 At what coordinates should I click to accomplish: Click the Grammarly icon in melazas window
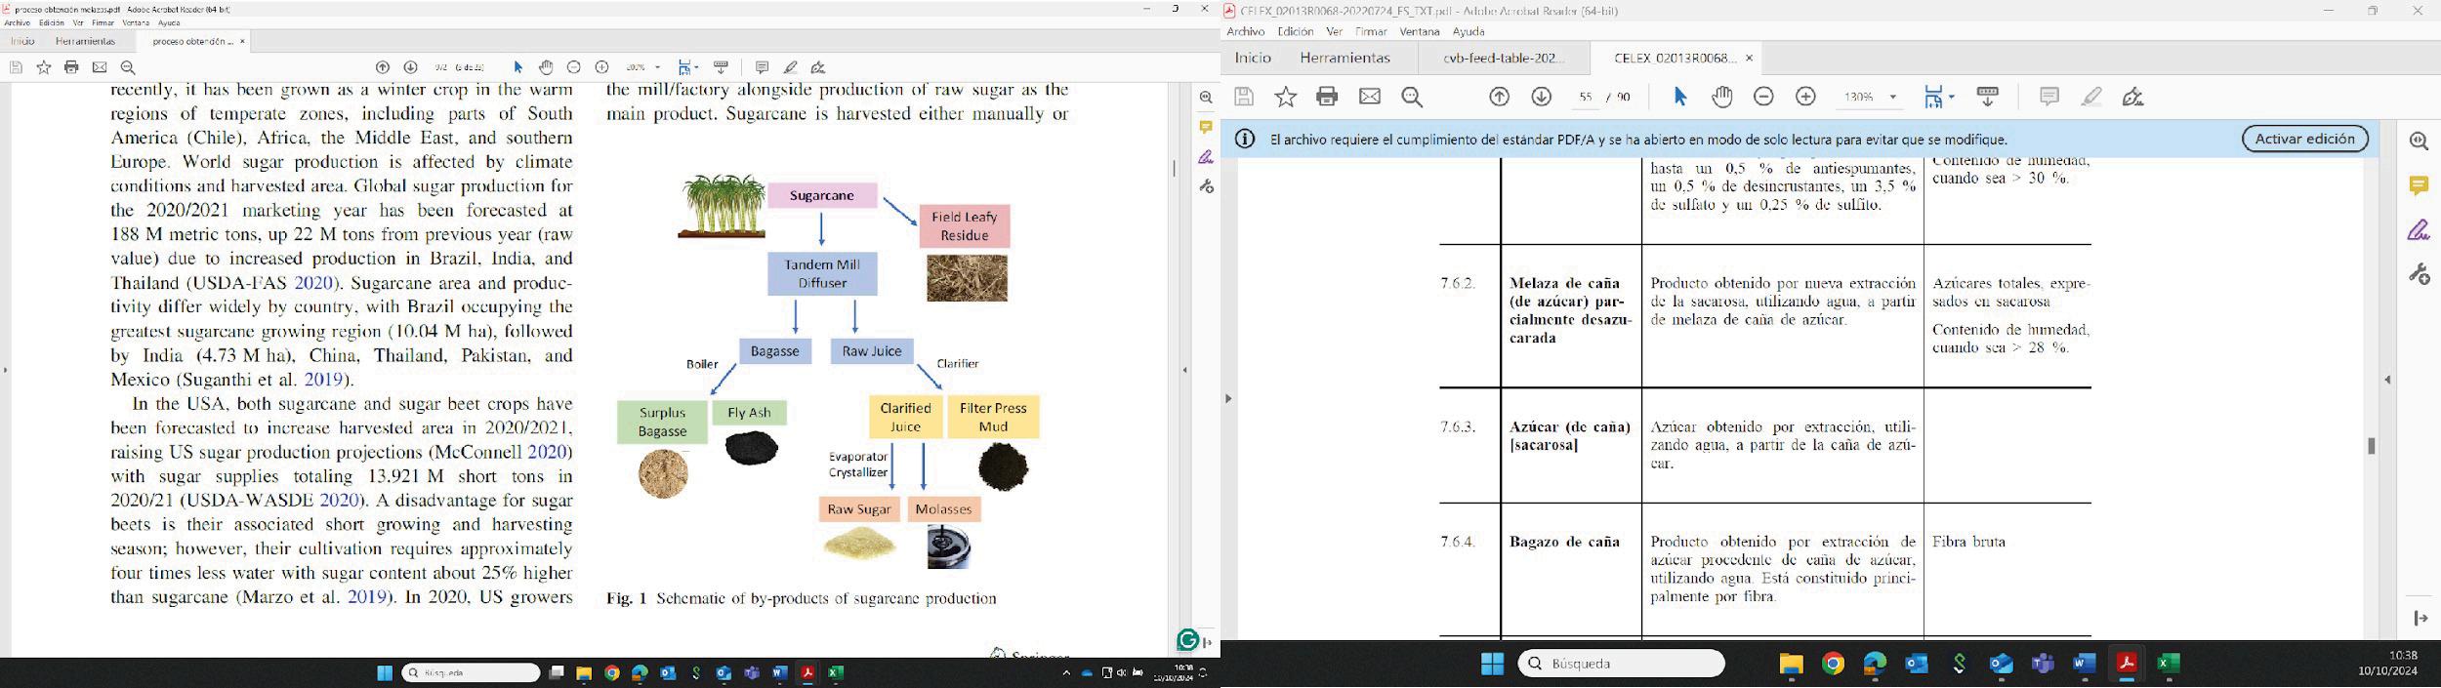[1187, 640]
